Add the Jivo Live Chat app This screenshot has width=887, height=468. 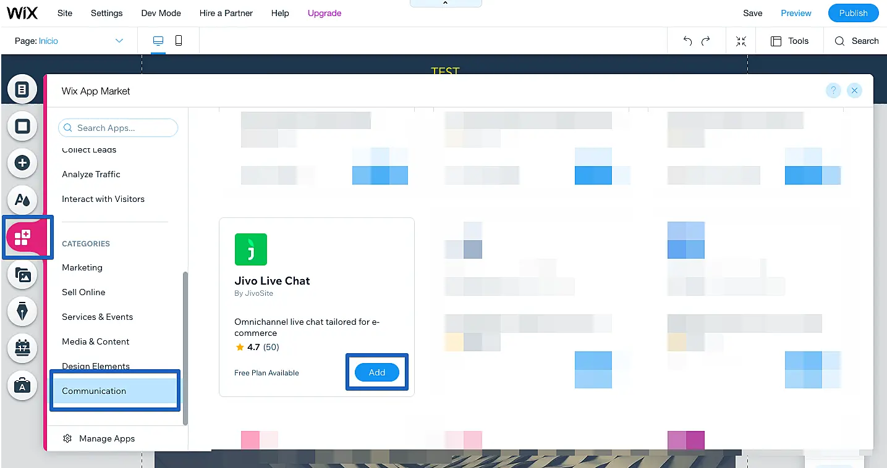click(x=377, y=372)
